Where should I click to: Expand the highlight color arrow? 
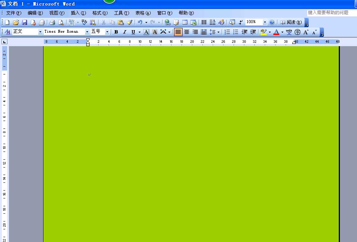[270, 32]
